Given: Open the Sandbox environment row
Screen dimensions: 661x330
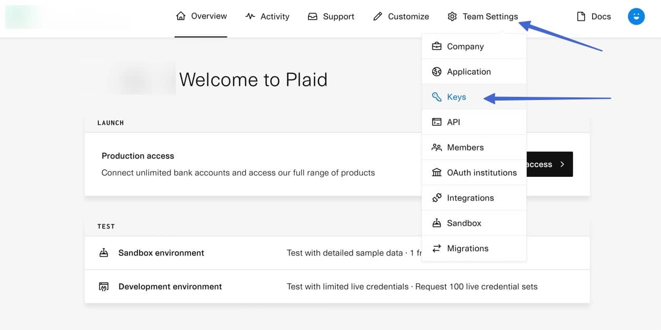Looking at the screenshot, I should pyautogui.click(x=337, y=253).
